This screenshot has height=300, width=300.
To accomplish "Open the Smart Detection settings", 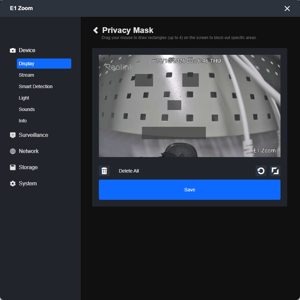I will click(x=36, y=86).
